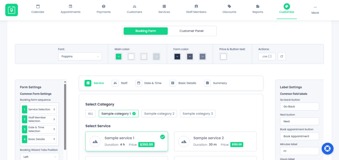Click the Sample service 2 image placeholder
The width and height of the screenshot is (339, 160).
coord(184,142)
